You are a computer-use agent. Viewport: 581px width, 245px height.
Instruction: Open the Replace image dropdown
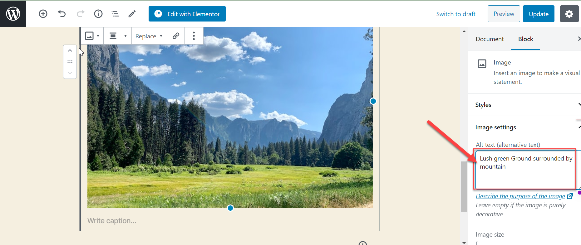[149, 36]
